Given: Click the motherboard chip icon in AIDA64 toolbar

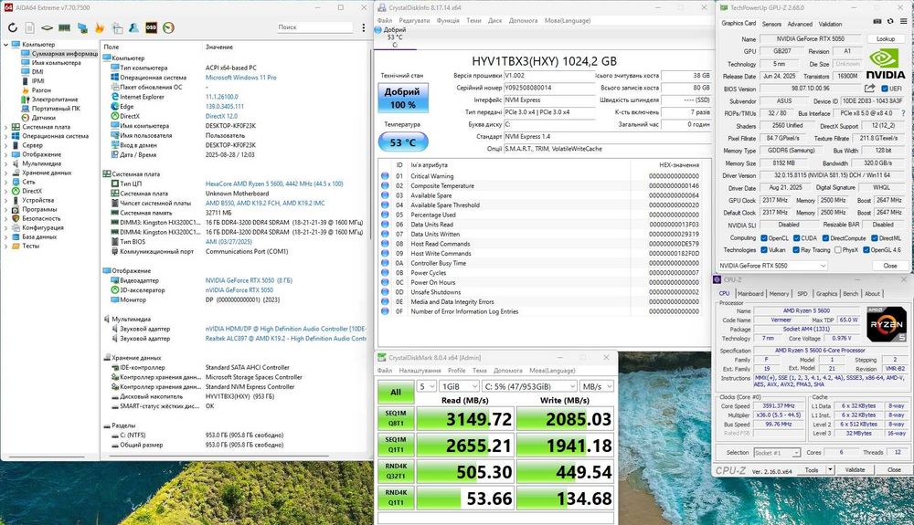Looking at the screenshot, I should coord(48,27).
